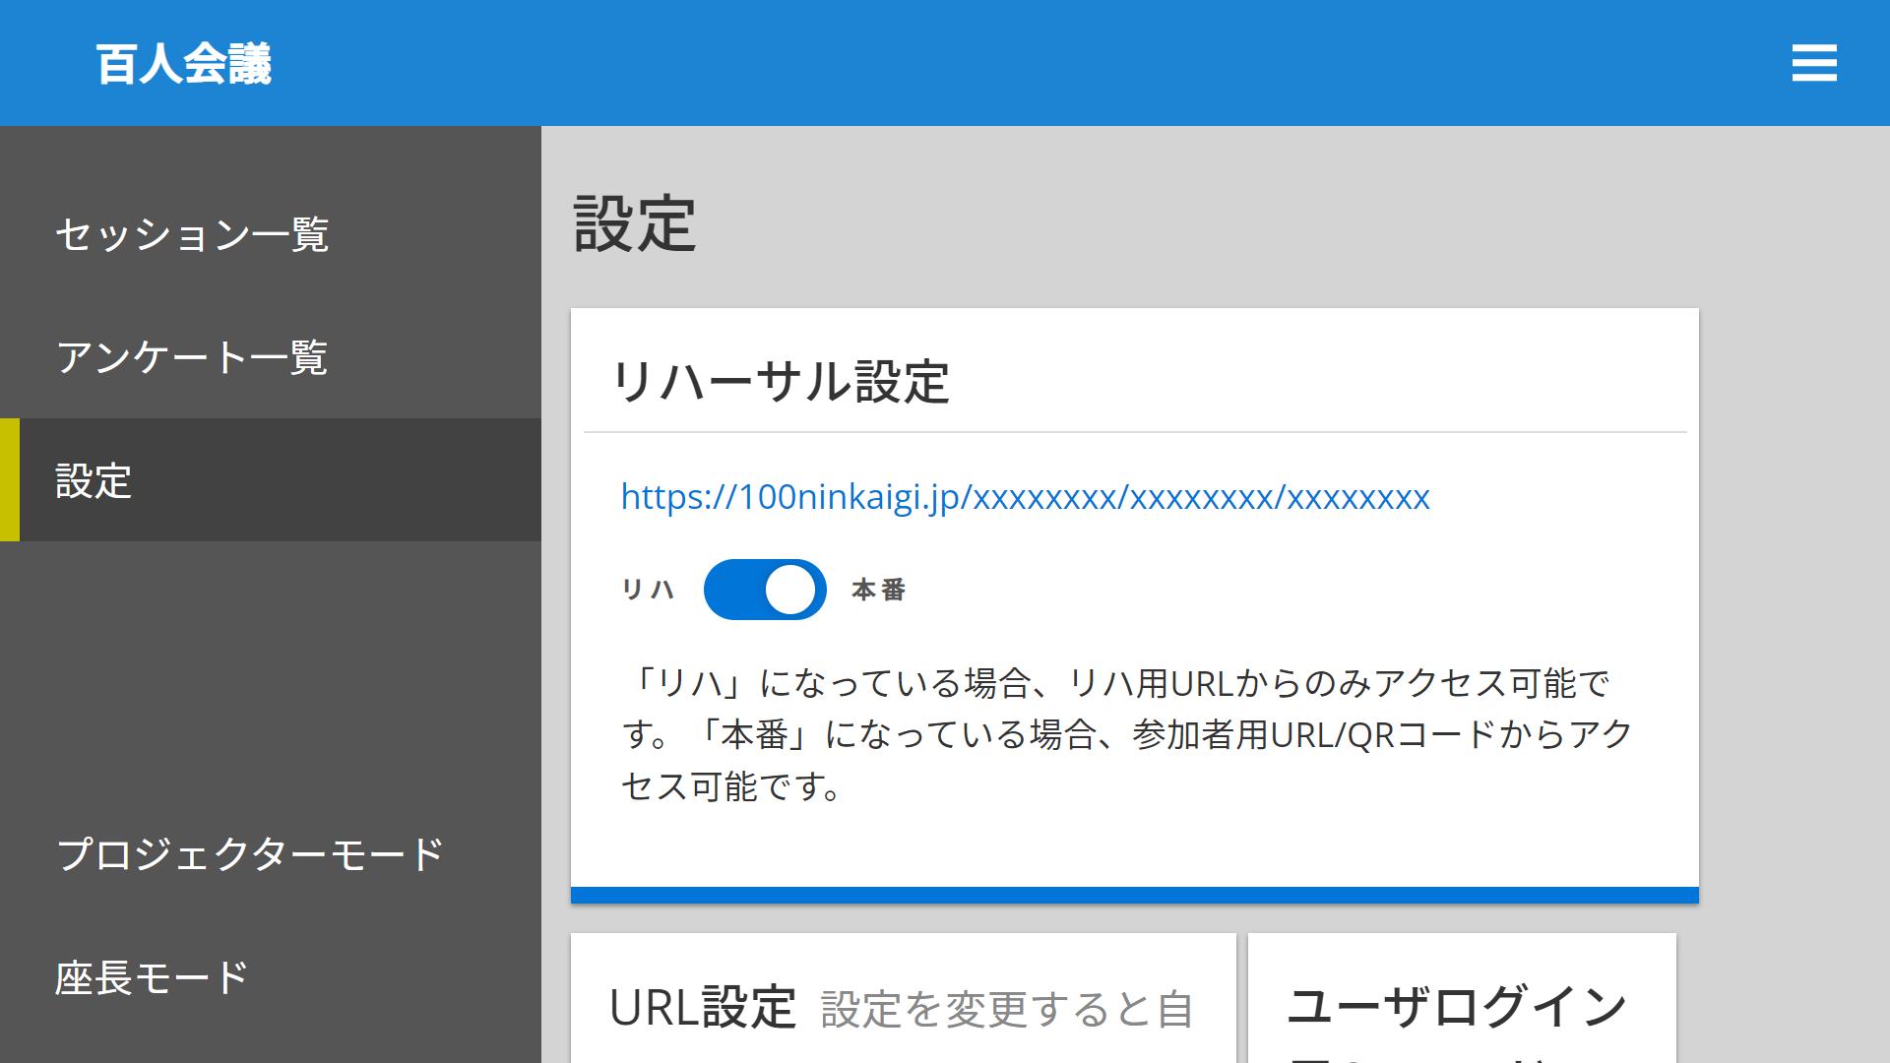The image size is (1890, 1063).
Task: Open the 100ninkaigi.jp rehearsal URL link
Action: (x=1025, y=497)
